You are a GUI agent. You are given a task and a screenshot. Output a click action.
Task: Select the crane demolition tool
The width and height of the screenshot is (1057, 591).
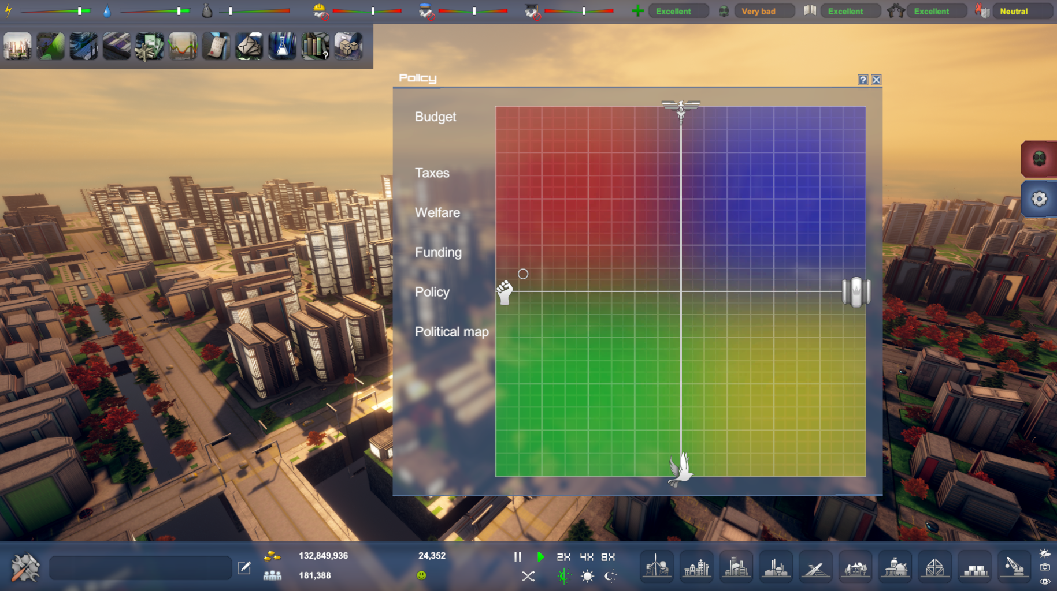[1015, 567]
